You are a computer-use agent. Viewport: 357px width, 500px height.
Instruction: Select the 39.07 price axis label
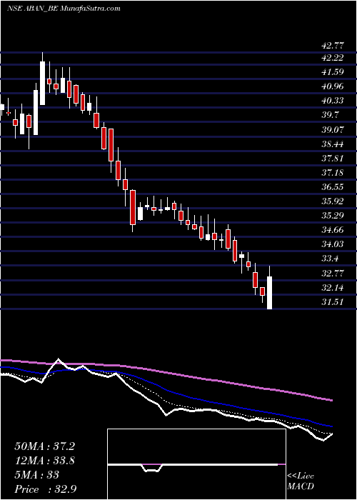(x=333, y=129)
